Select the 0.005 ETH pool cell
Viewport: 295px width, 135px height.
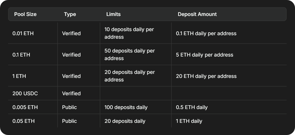tap(25, 107)
